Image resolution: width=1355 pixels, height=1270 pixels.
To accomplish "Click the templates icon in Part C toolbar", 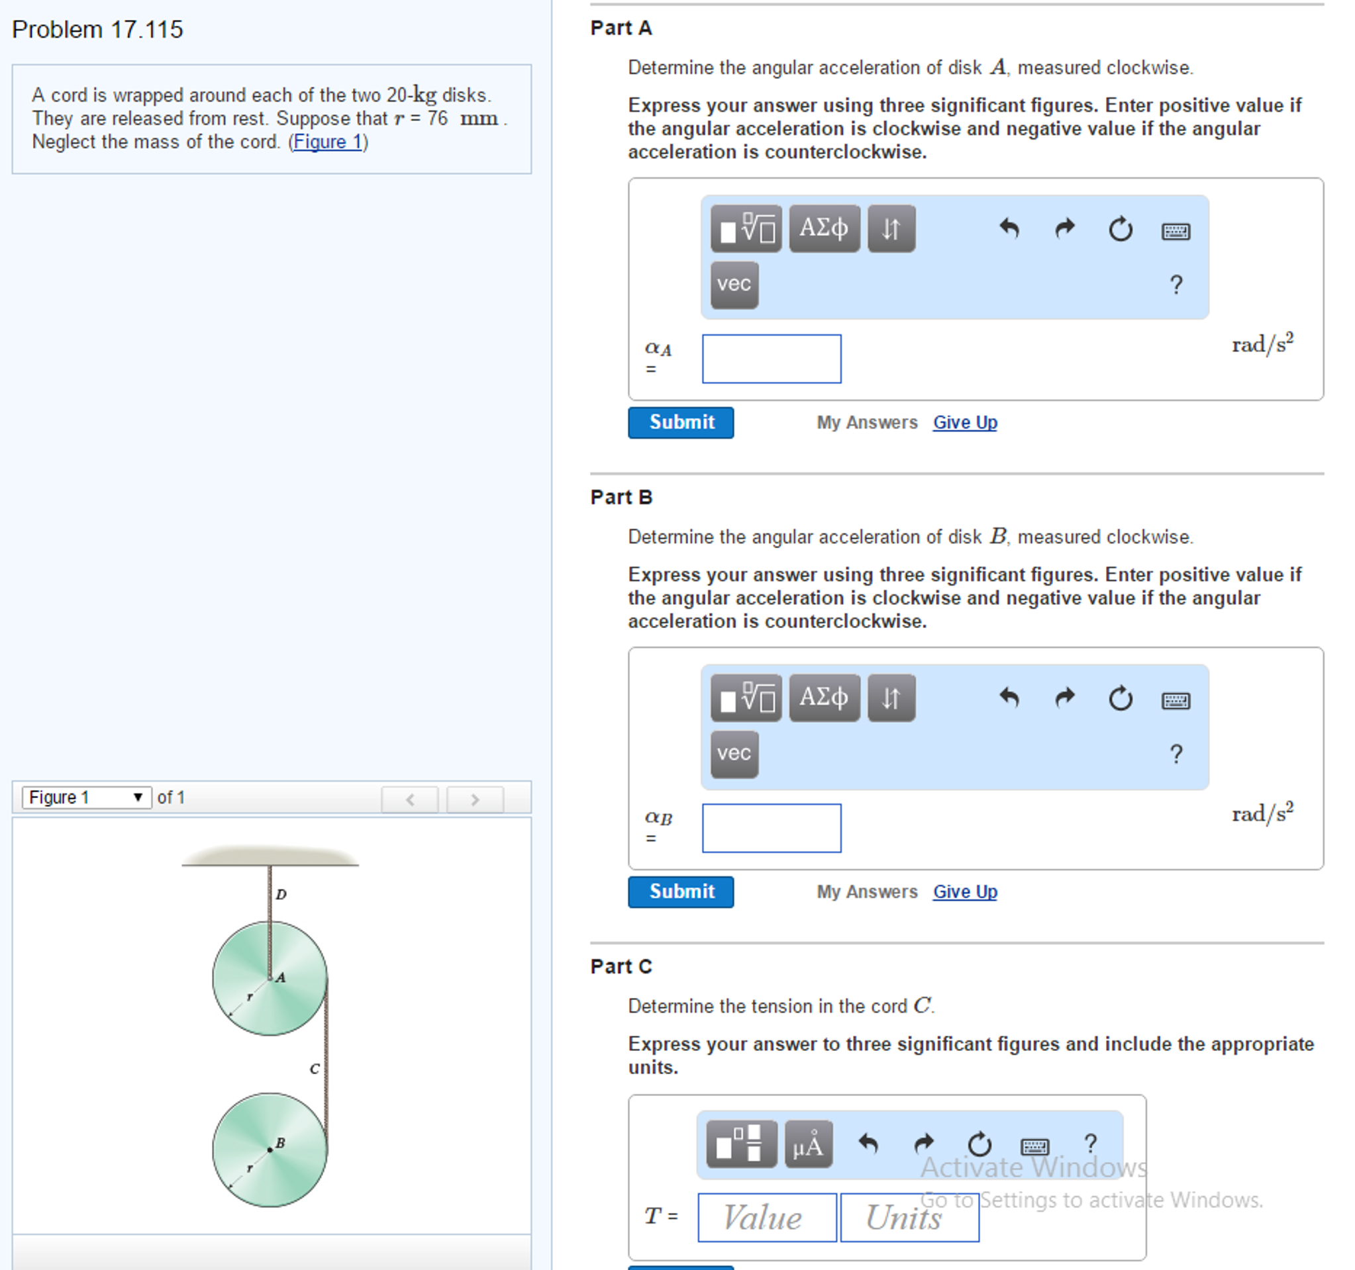I will [741, 1144].
